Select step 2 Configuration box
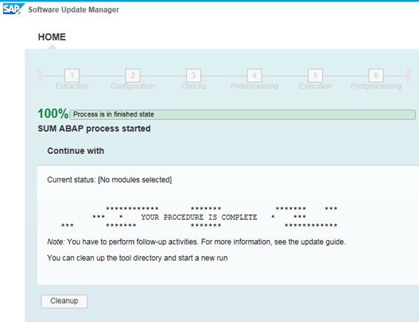The image size is (419, 322). [x=133, y=75]
